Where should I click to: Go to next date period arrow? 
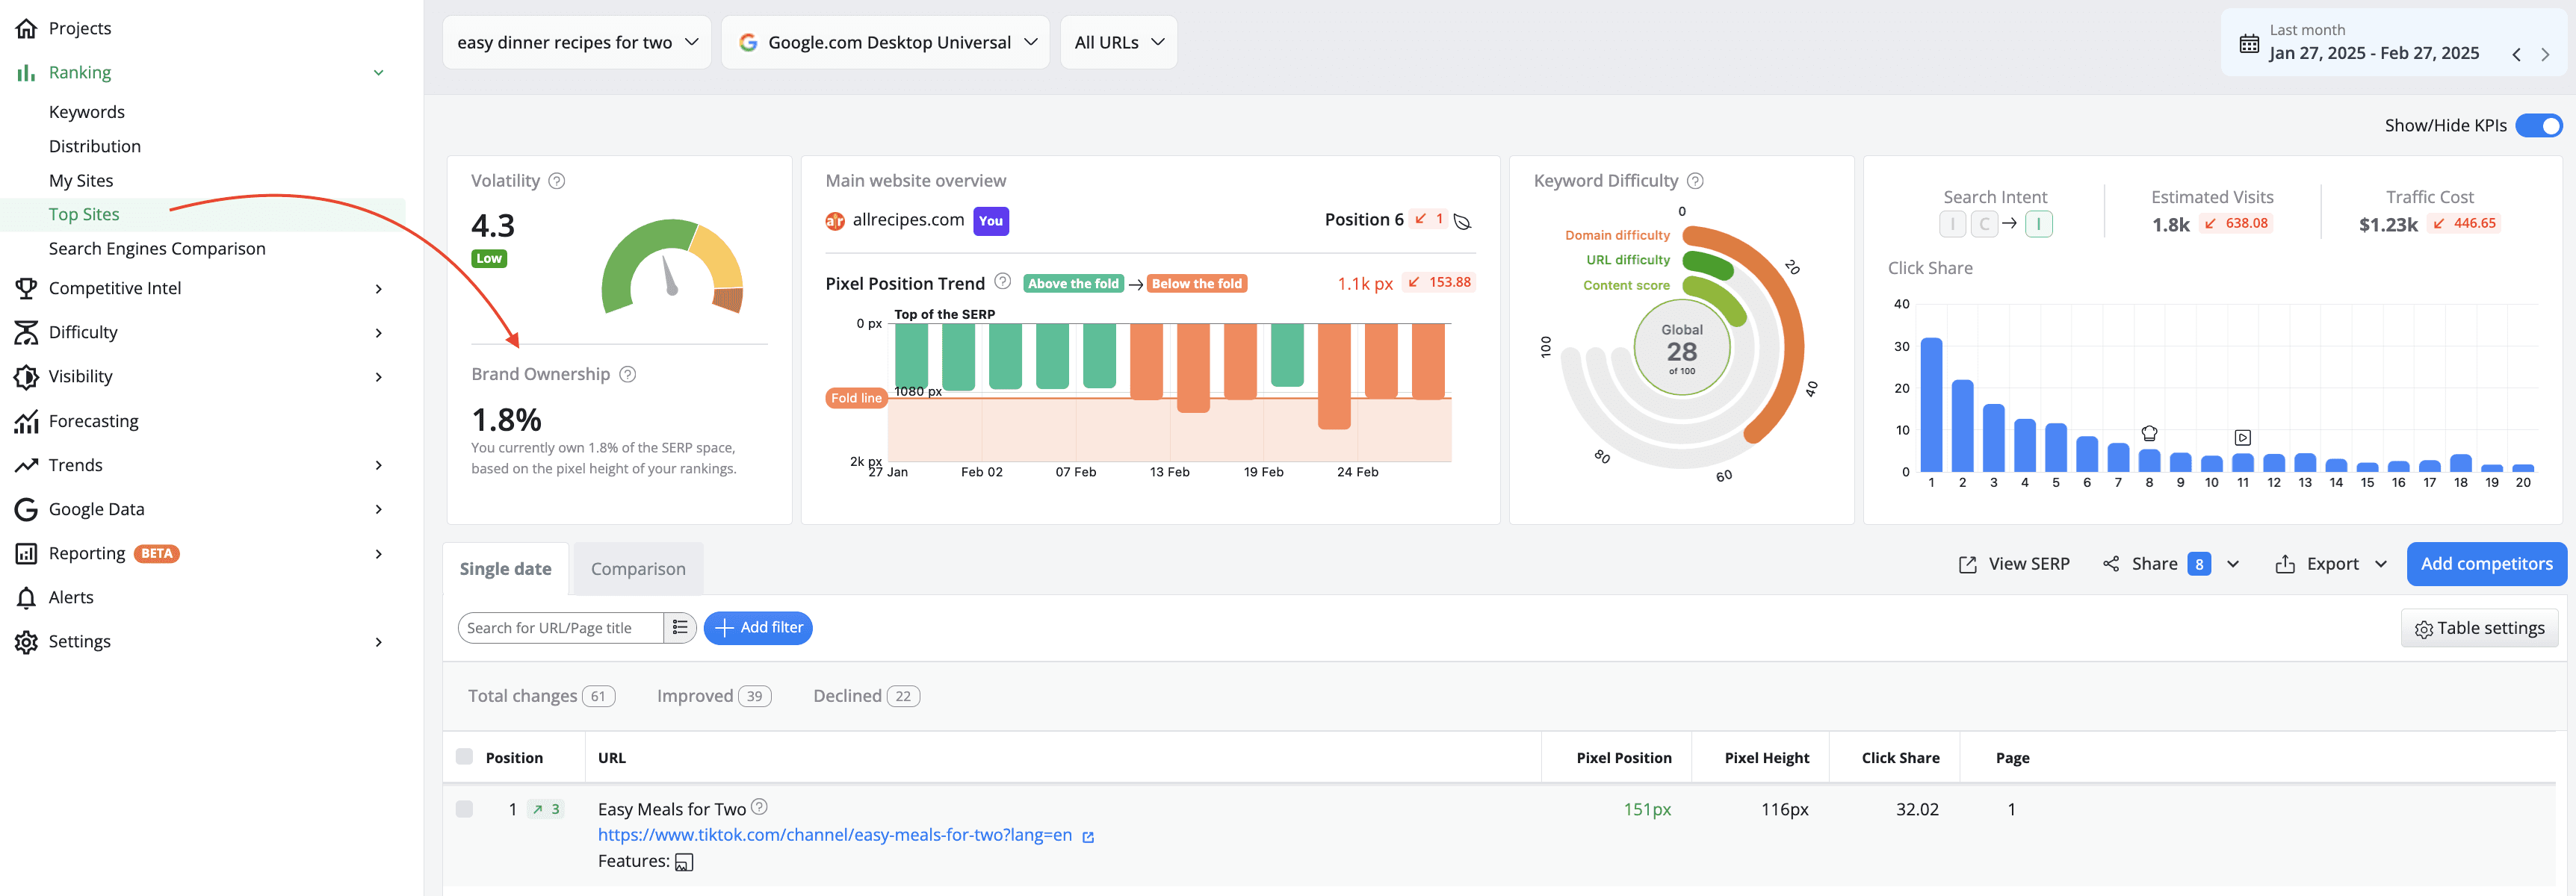2545,54
